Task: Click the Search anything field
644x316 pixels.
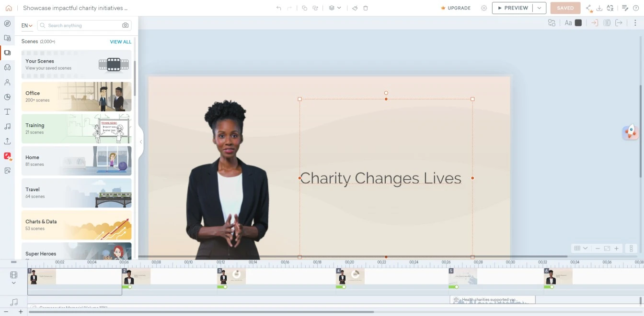Action: 84,25
